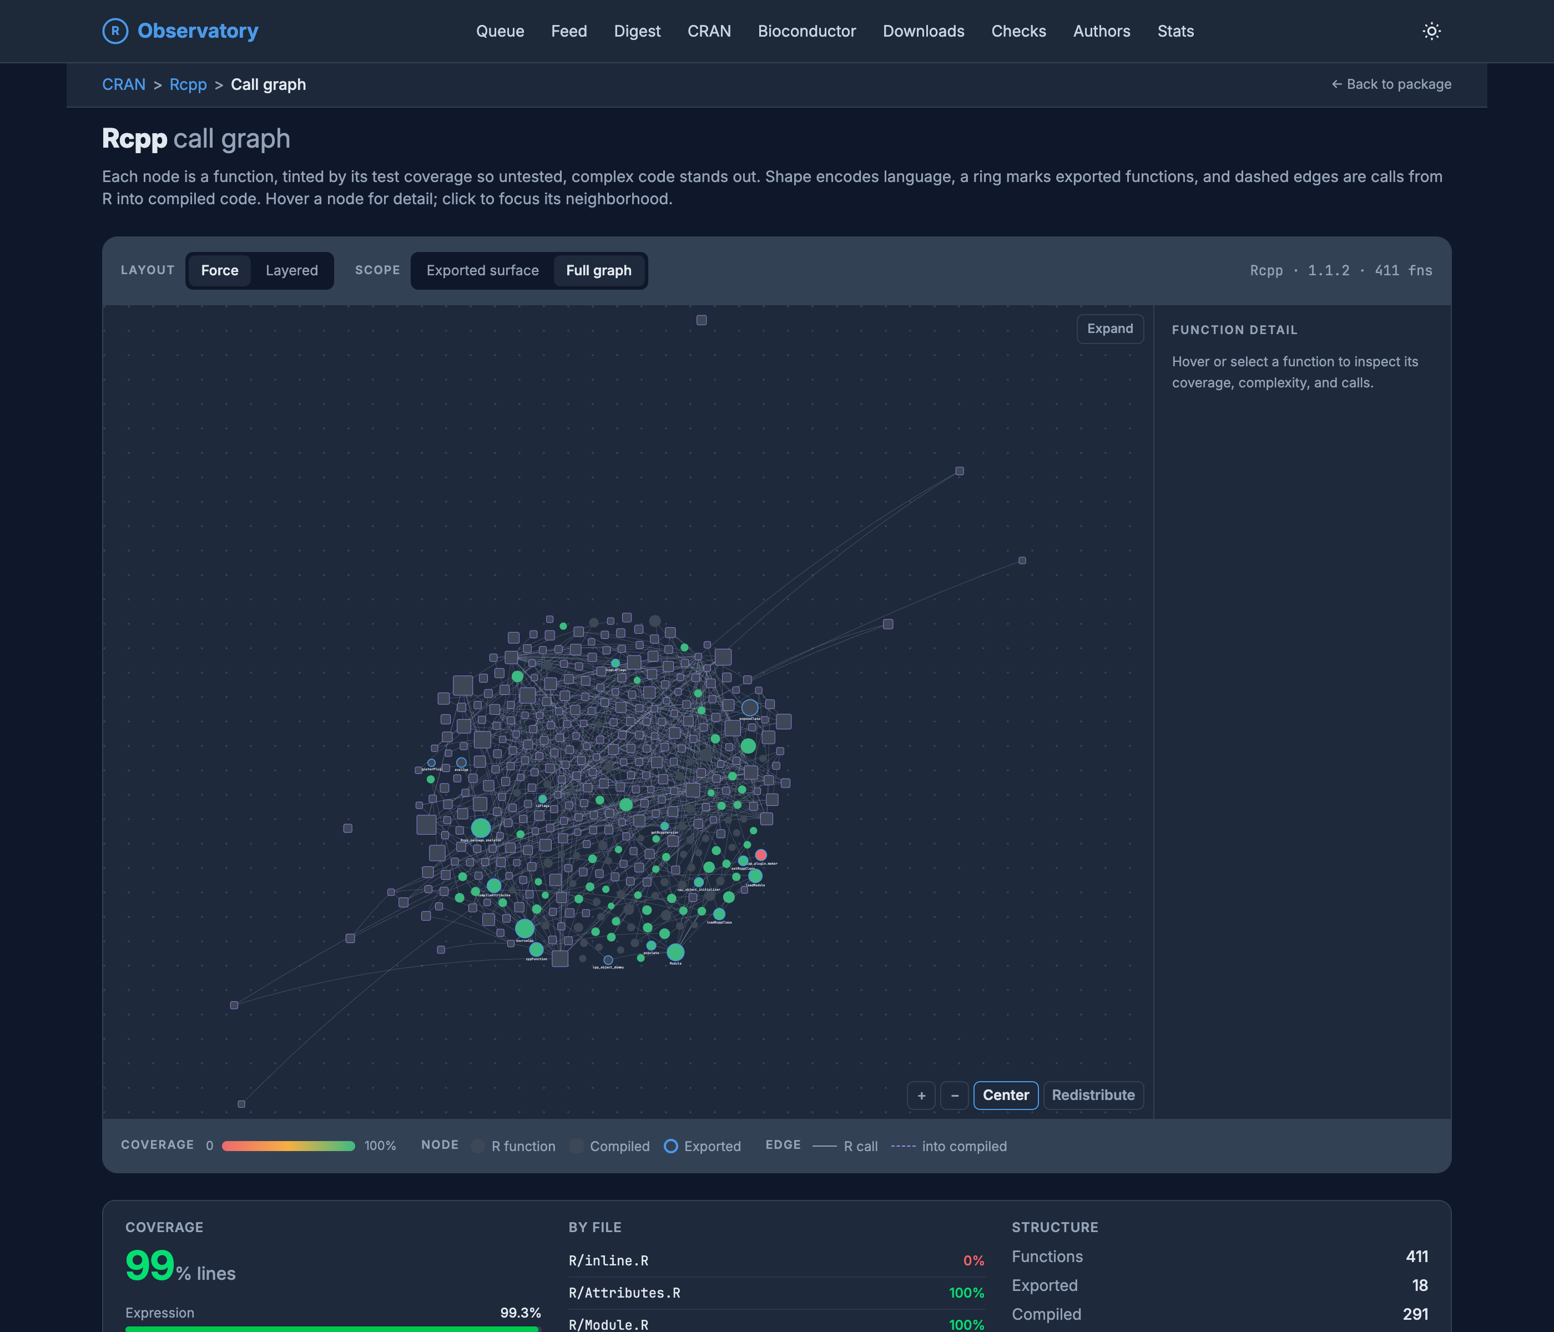The image size is (1554, 1332).
Task: Click the 'R call' edge legend entry
Action: (x=845, y=1146)
